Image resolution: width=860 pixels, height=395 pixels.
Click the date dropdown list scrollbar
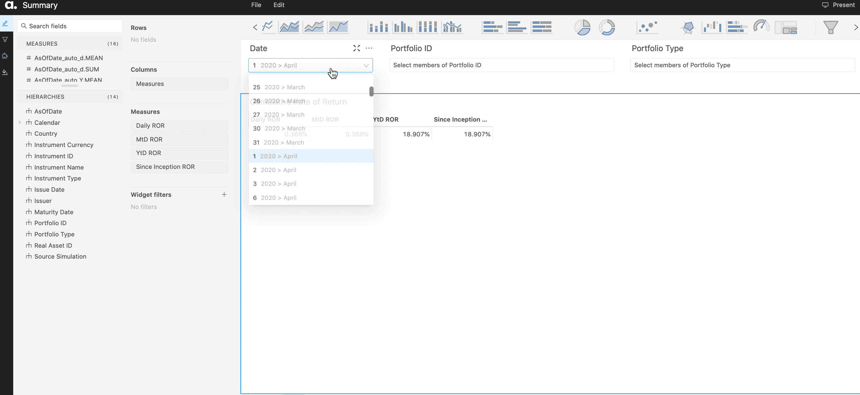click(x=371, y=91)
